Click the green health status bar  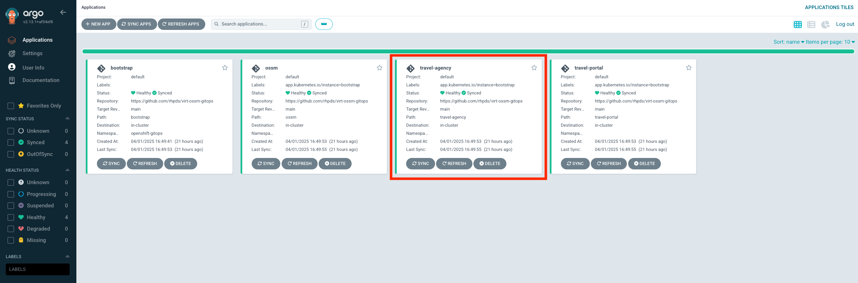point(468,51)
